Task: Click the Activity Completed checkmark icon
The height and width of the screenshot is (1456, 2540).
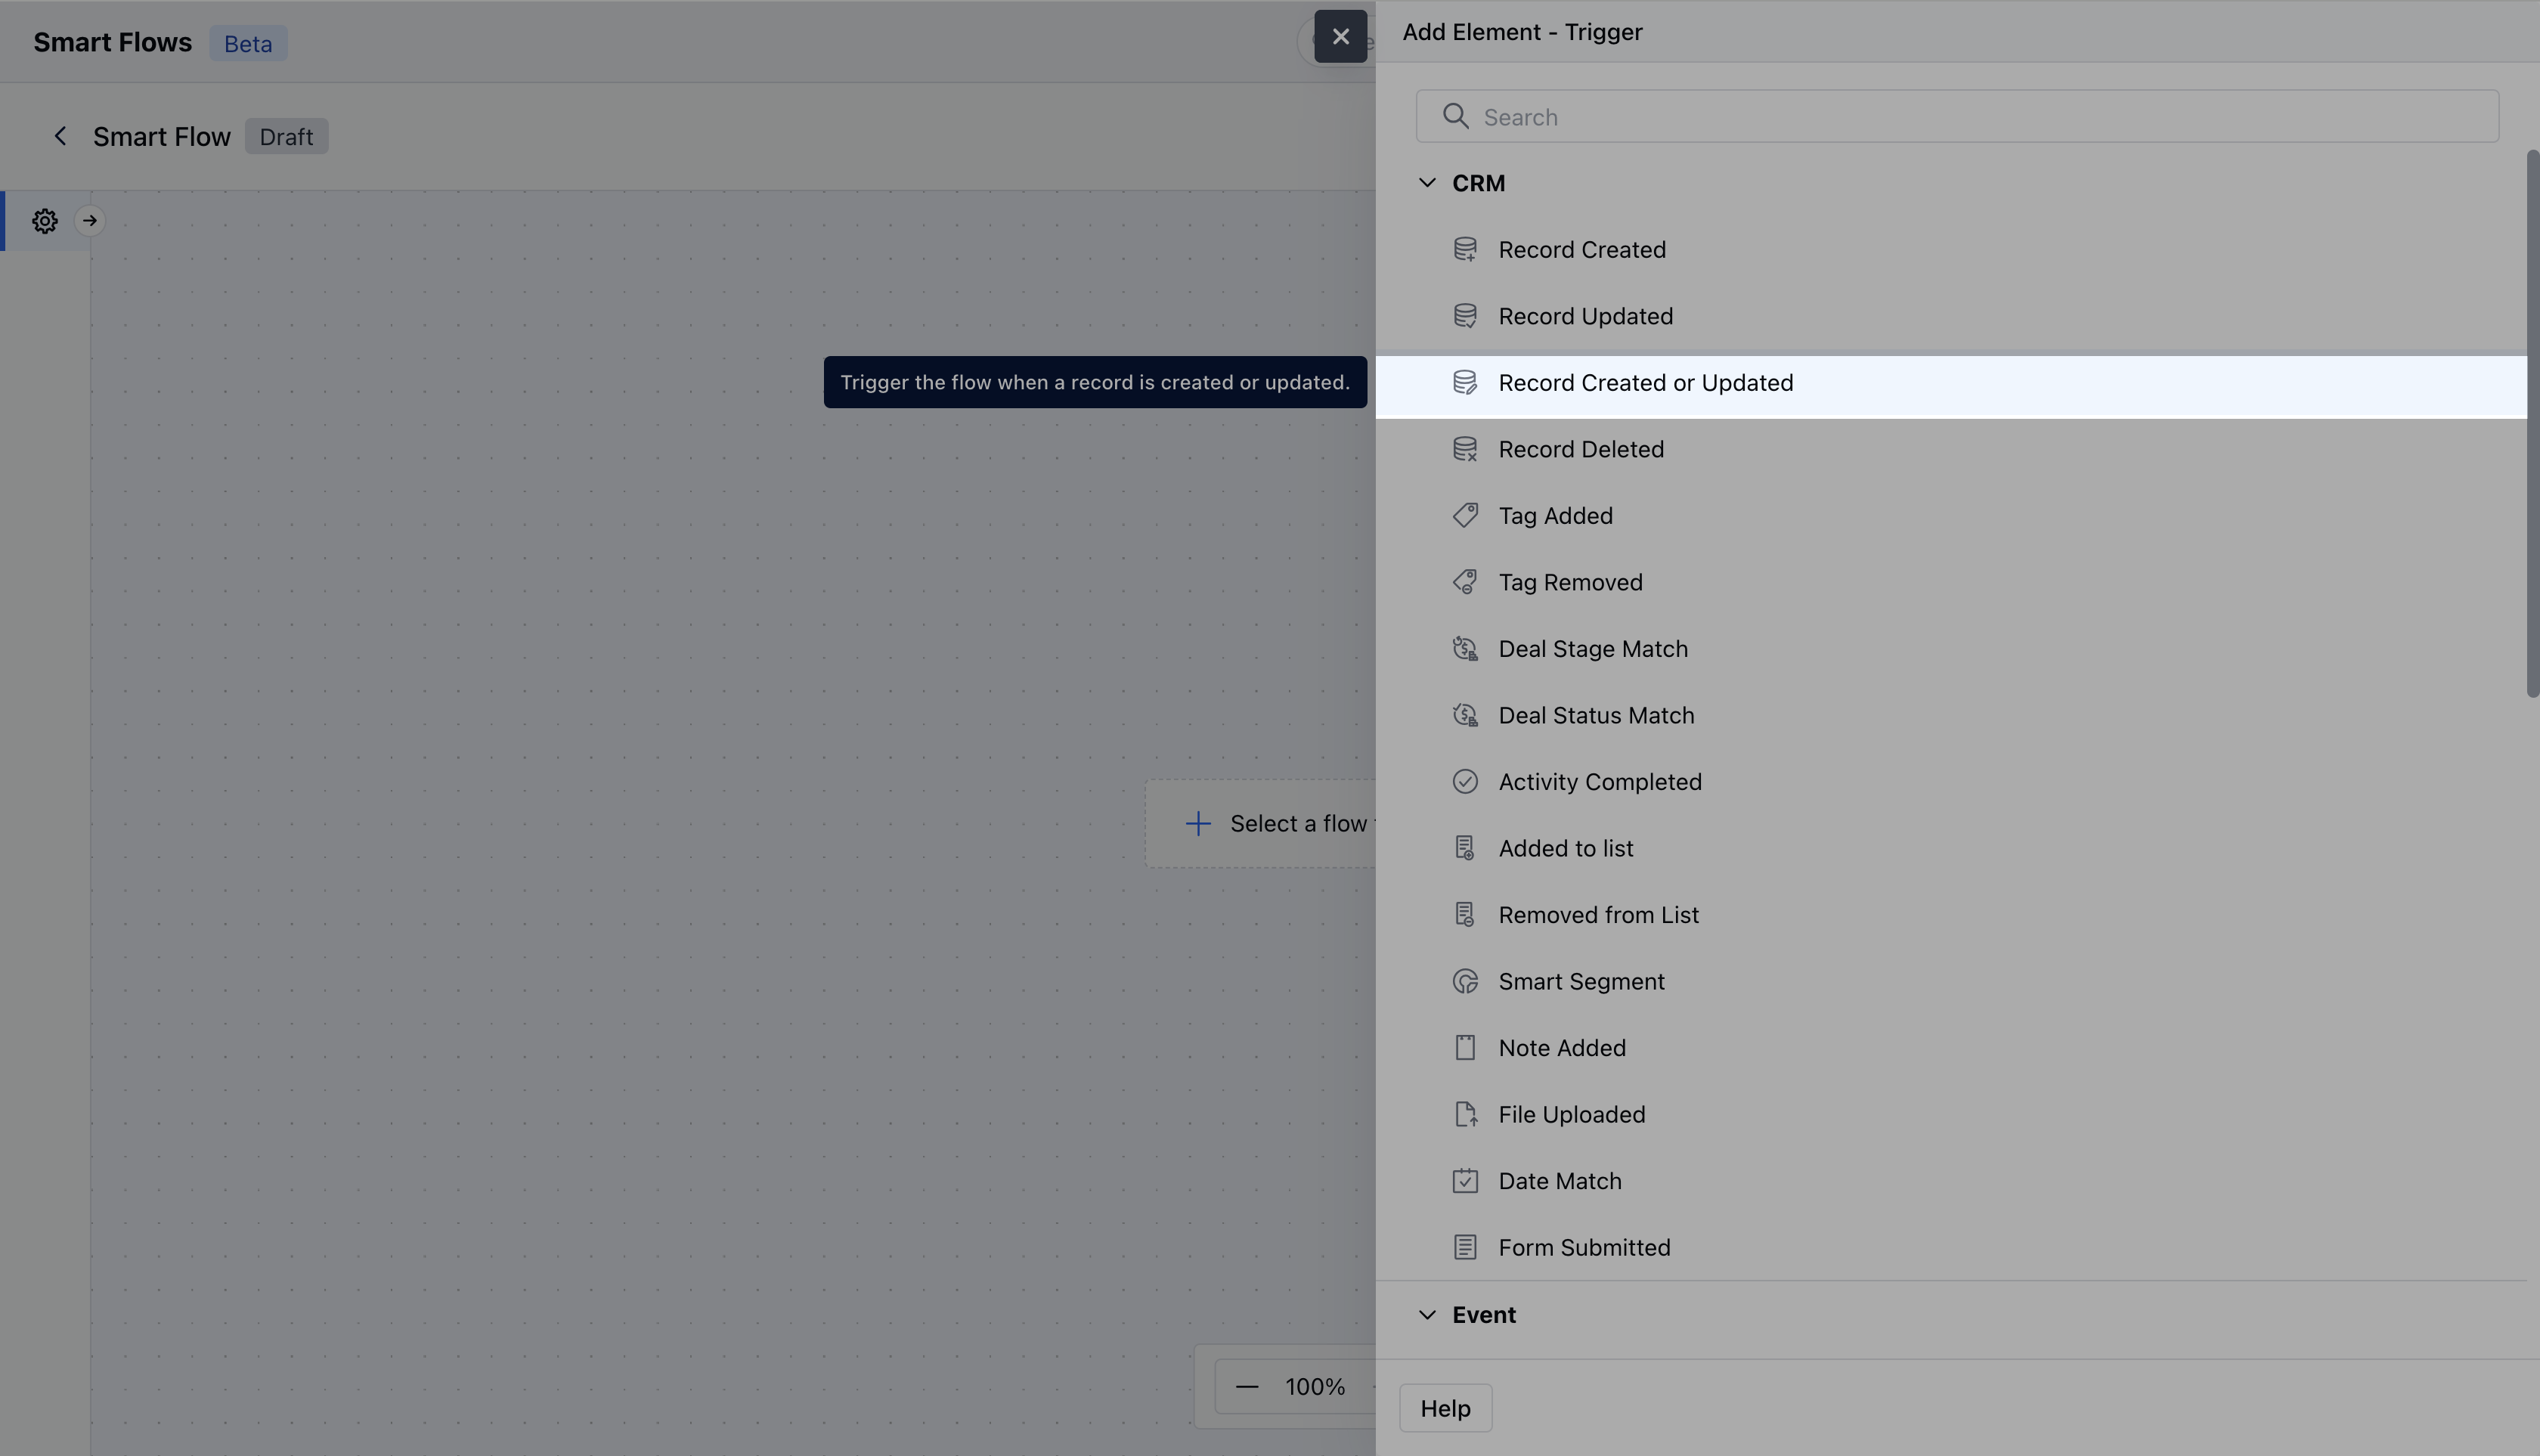Action: (x=1464, y=782)
